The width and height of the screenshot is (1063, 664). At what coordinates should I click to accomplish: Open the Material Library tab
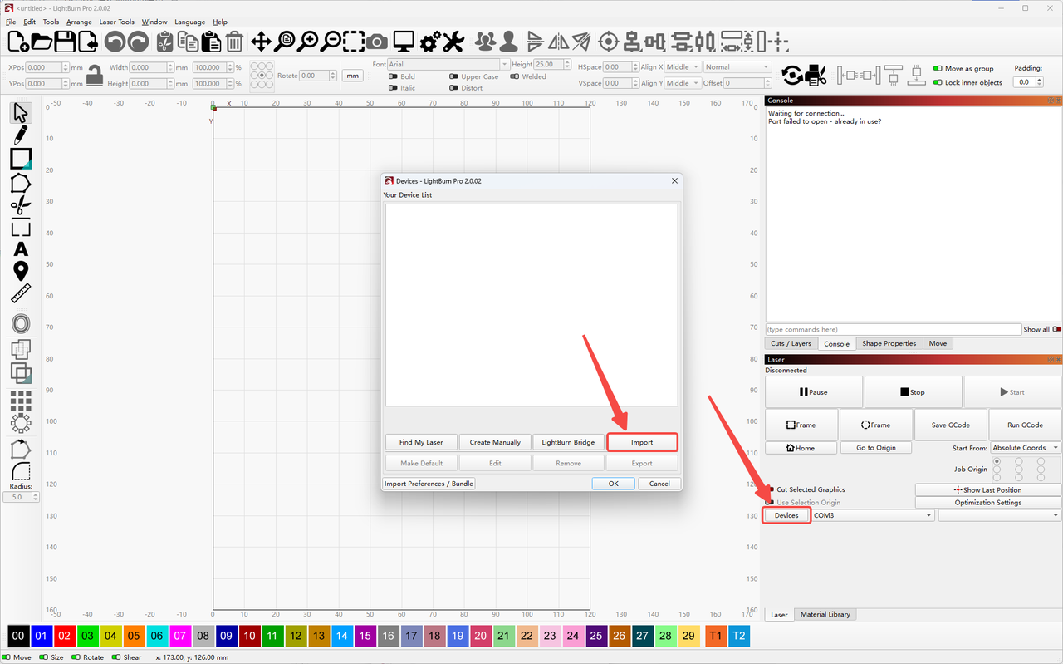click(x=825, y=614)
